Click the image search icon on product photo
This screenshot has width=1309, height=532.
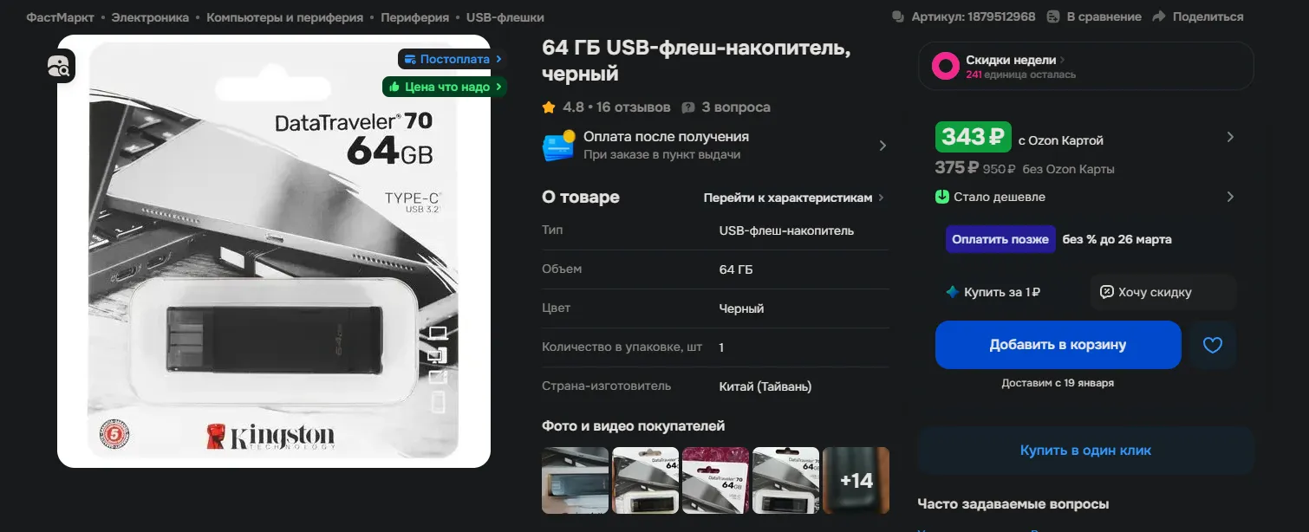61,66
